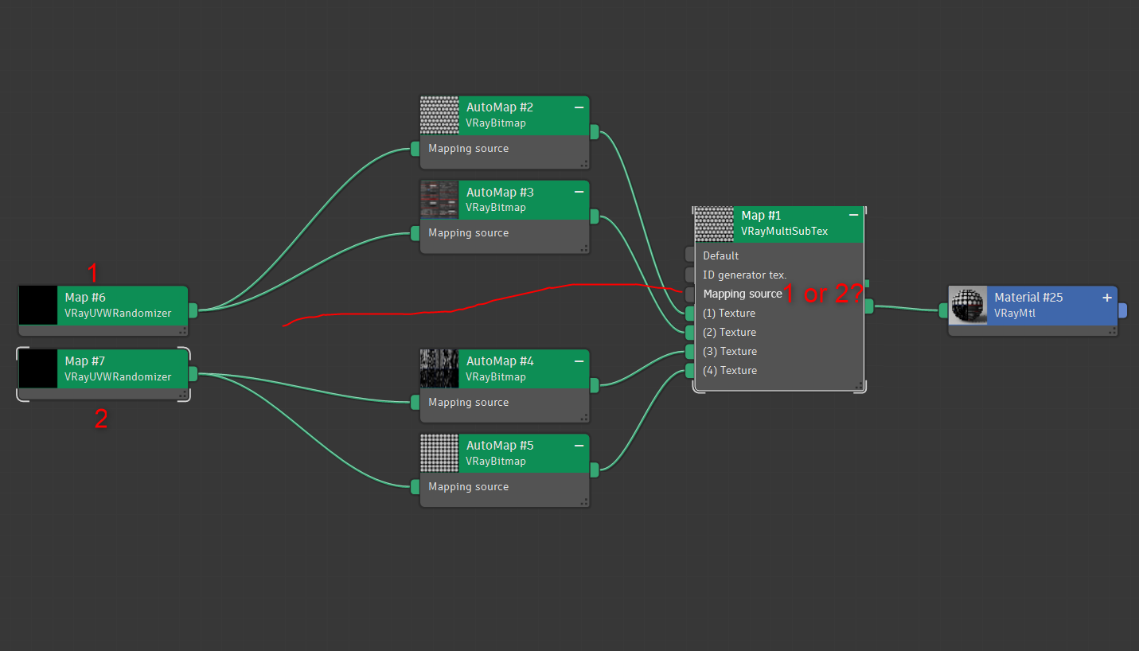Click AutoMap #5 preview thumbnail
1139x651 pixels.
(439, 453)
